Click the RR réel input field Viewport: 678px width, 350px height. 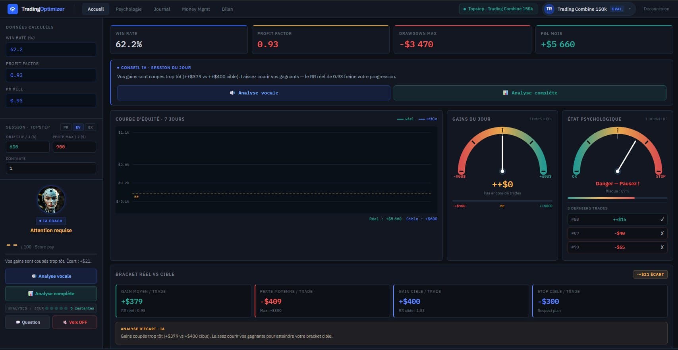click(x=51, y=100)
